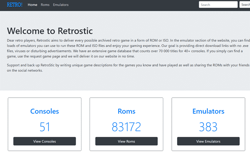Click blank grey banner area below paragraphs
The width and height of the screenshot is (250, 154).
pos(125,82)
